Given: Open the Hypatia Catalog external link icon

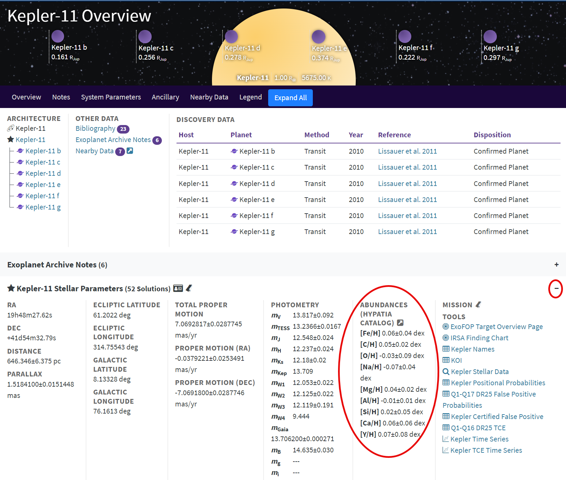Looking at the screenshot, I should [400, 322].
